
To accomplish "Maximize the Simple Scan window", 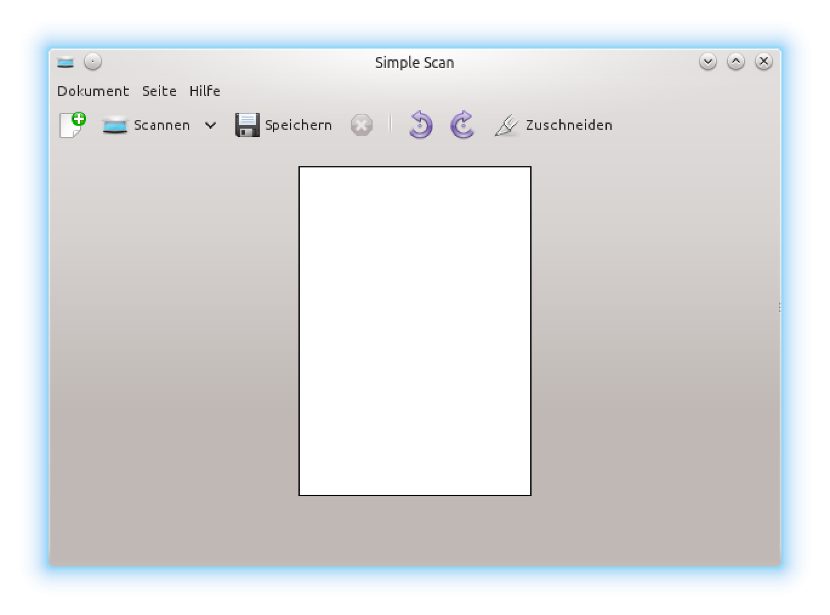I will pos(735,62).
